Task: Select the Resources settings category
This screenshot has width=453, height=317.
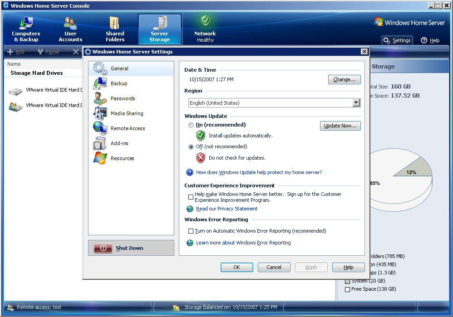Action: point(131,158)
